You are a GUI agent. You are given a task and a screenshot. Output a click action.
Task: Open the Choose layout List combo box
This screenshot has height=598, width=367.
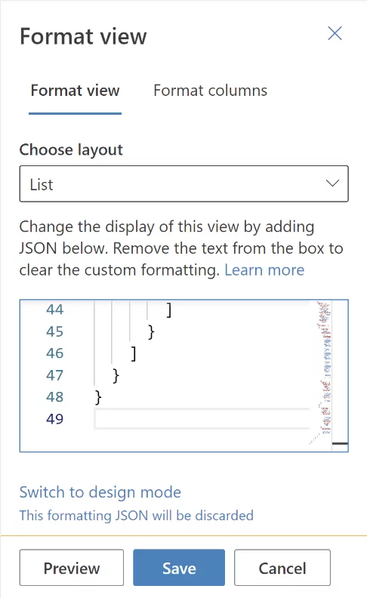pos(184,183)
